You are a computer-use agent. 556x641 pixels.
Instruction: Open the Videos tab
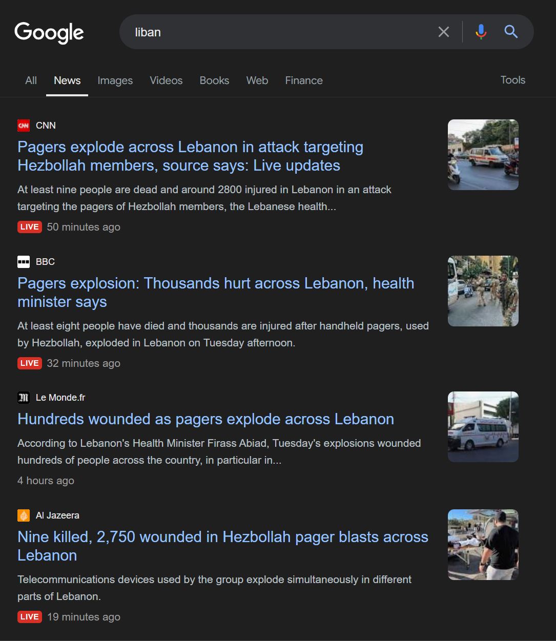point(166,80)
